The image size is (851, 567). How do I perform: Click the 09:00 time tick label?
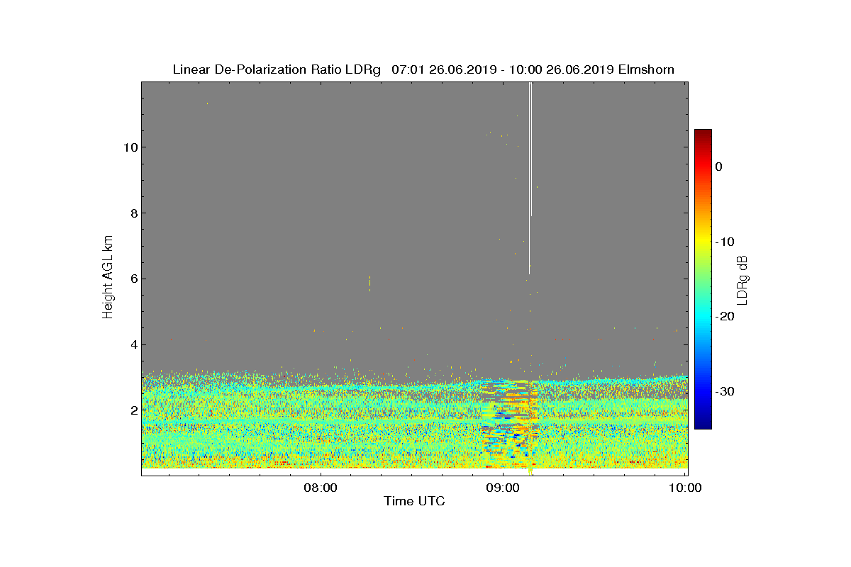(503, 488)
